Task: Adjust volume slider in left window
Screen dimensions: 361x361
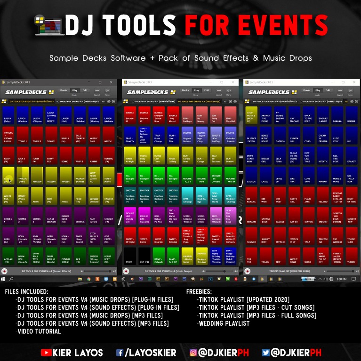Action: point(98,271)
